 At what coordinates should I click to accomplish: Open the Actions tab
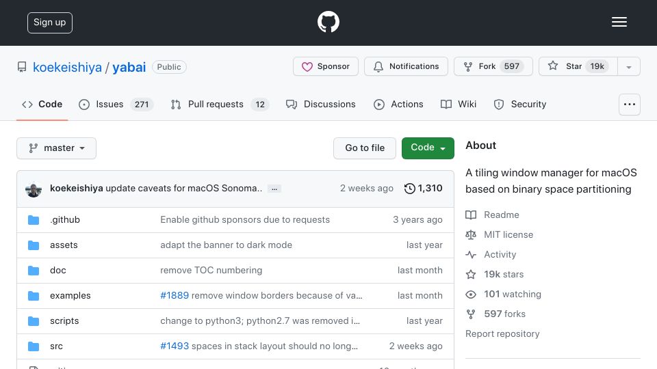398,104
